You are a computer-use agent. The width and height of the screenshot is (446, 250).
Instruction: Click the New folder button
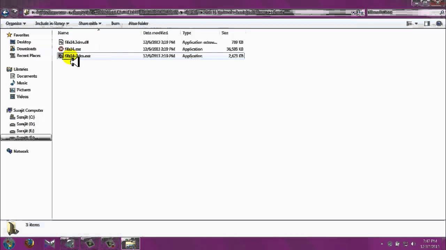138,24
